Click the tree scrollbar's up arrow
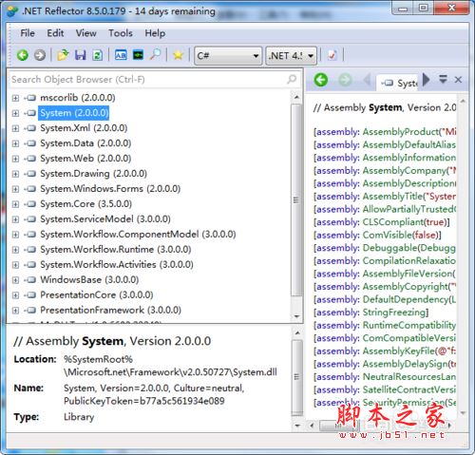475x455 pixels. [x=296, y=97]
